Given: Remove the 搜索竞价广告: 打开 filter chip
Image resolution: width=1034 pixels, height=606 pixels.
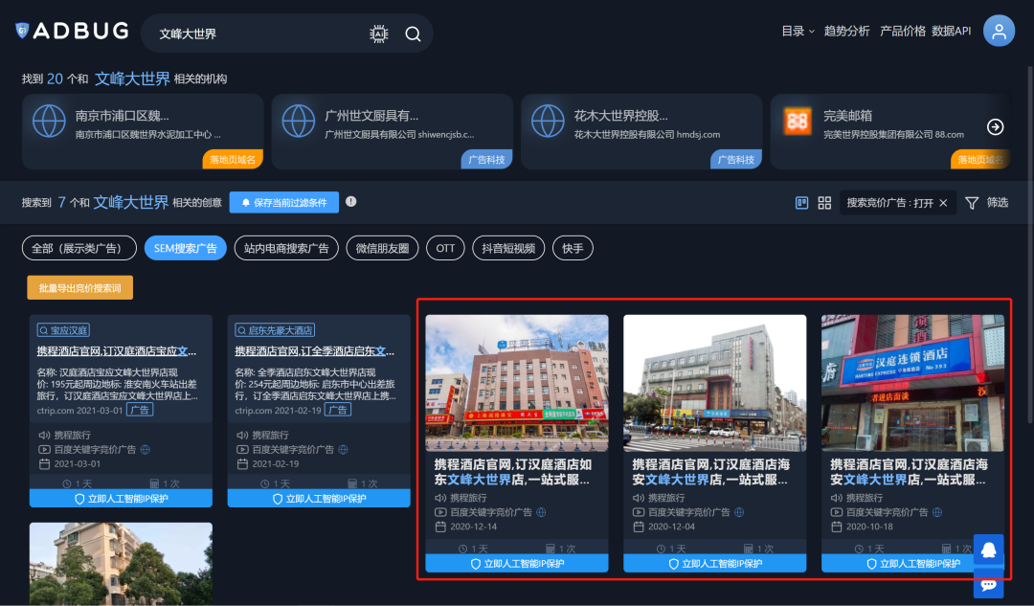Looking at the screenshot, I should coord(943,203).
